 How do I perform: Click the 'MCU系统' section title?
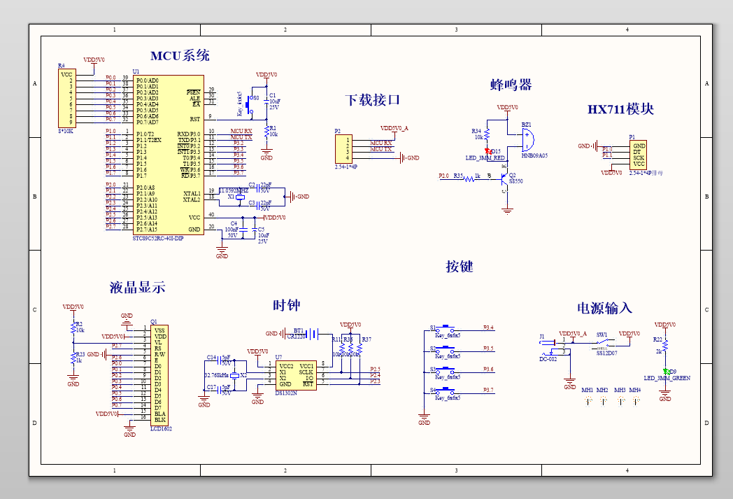click(180, 56)
